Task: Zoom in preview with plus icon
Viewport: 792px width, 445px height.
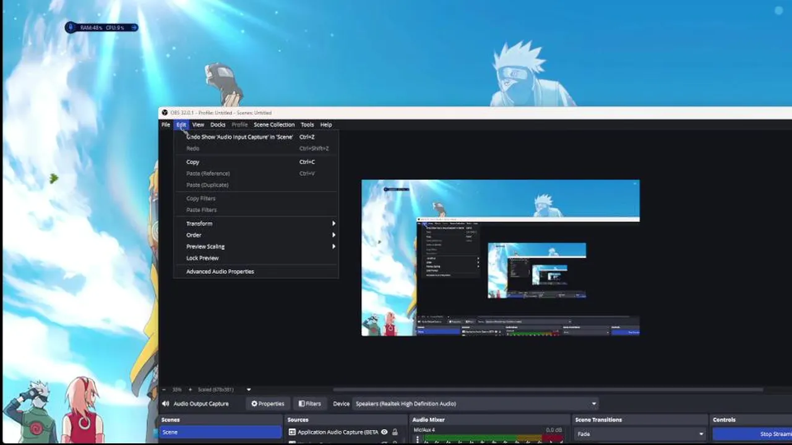Action: click(190, 389)
